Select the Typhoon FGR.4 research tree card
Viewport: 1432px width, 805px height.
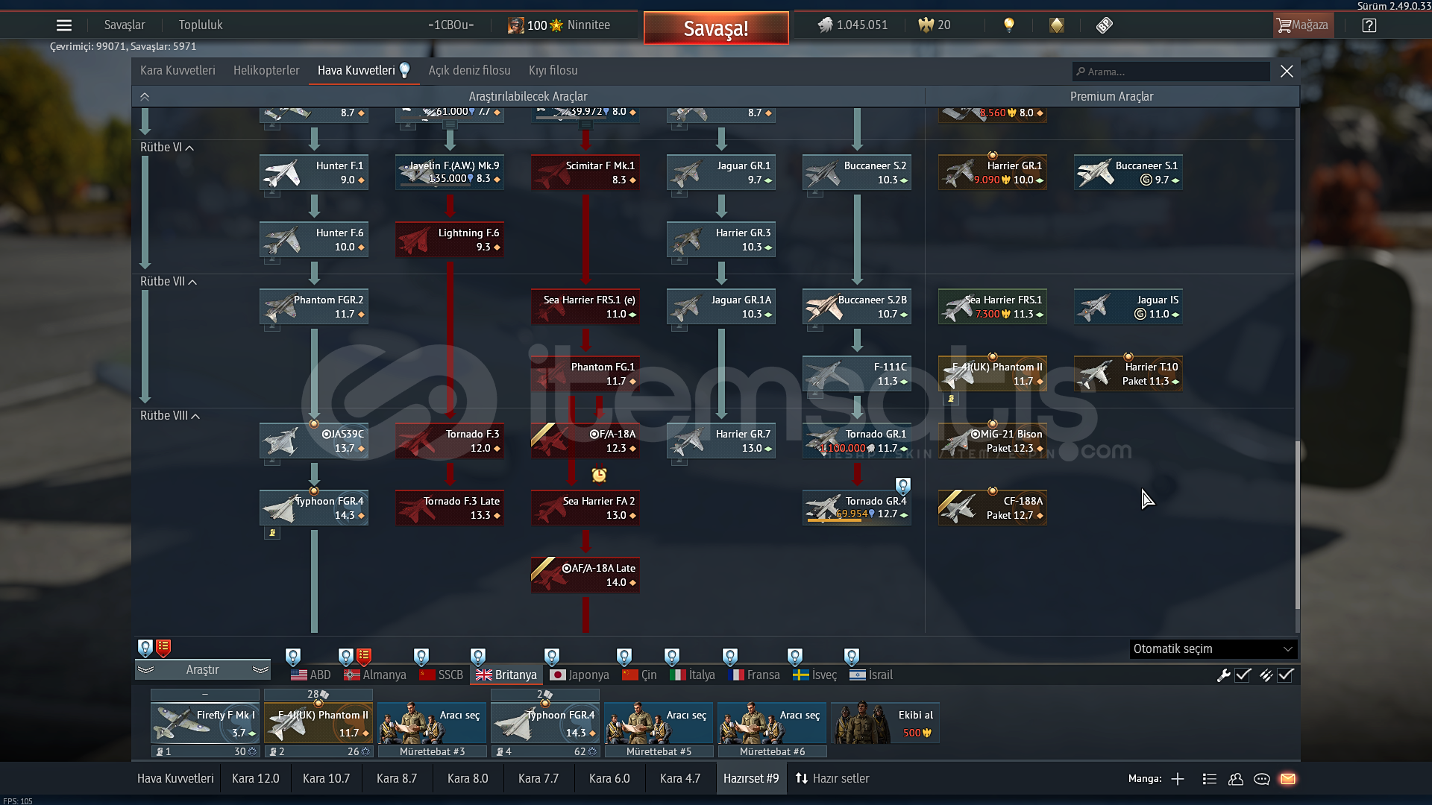point(314,508)
